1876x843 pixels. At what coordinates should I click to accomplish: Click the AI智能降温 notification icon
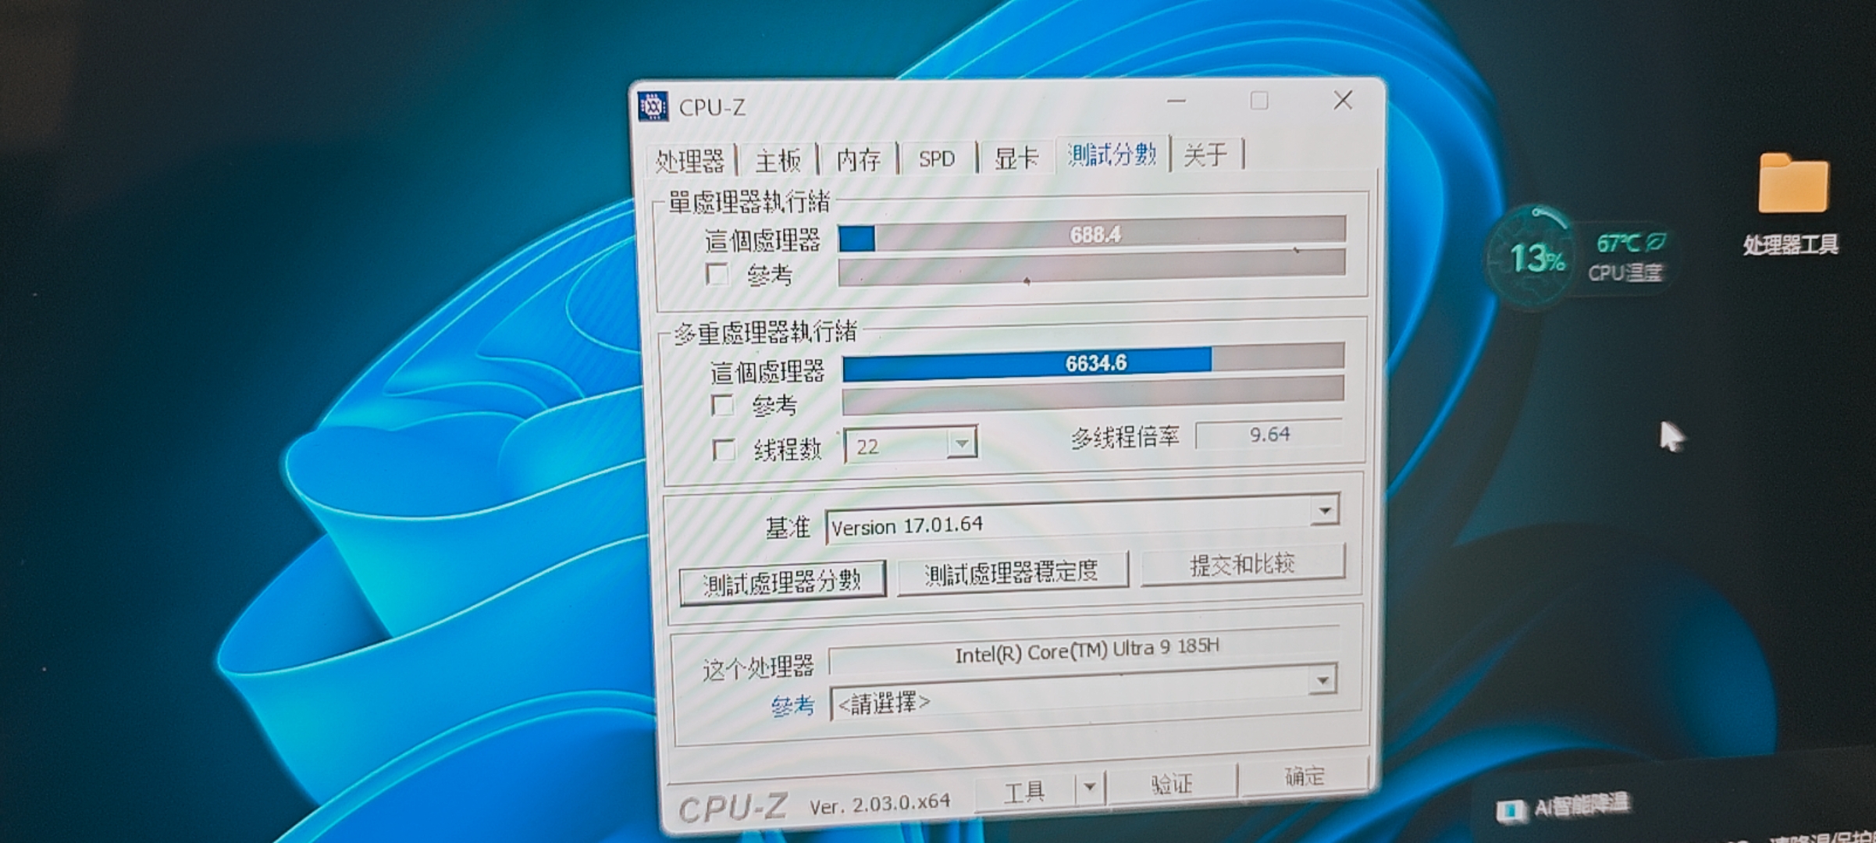1511,811
